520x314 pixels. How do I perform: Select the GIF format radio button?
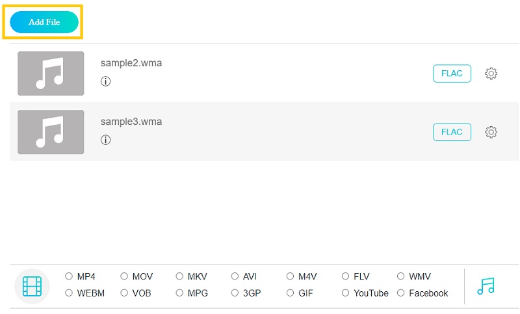click(290, 293)
